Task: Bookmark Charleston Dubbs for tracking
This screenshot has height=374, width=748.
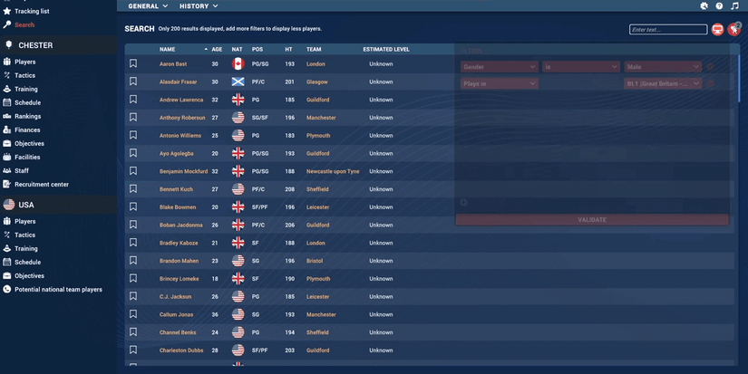Action: (x=133, y=350)
